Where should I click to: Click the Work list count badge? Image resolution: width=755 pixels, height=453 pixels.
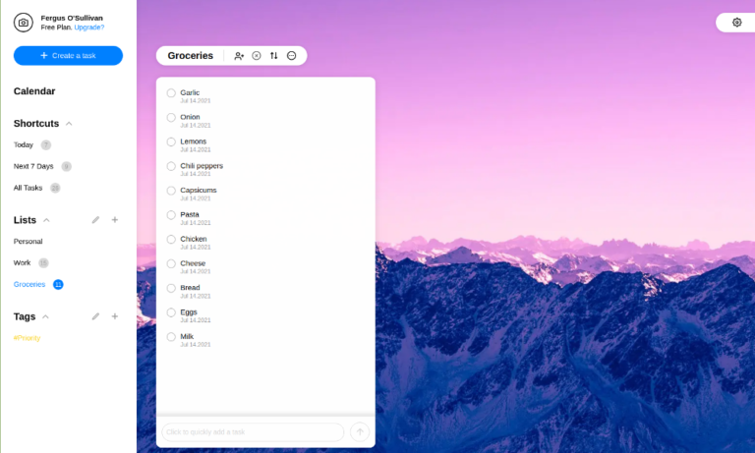point(43,262)
